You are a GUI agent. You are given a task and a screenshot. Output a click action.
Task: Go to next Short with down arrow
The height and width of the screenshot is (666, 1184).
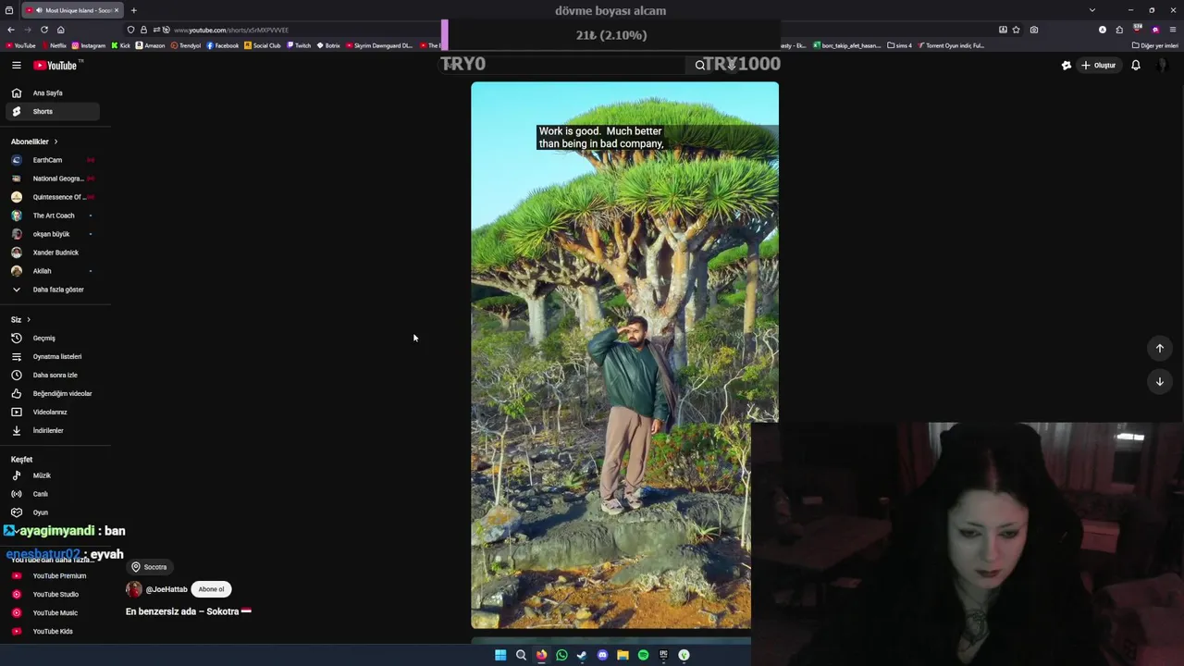click(x=1159, y=381)
